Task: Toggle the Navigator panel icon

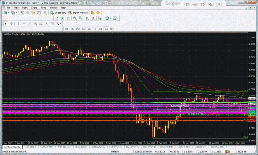Action: click(x=33, y=13)
